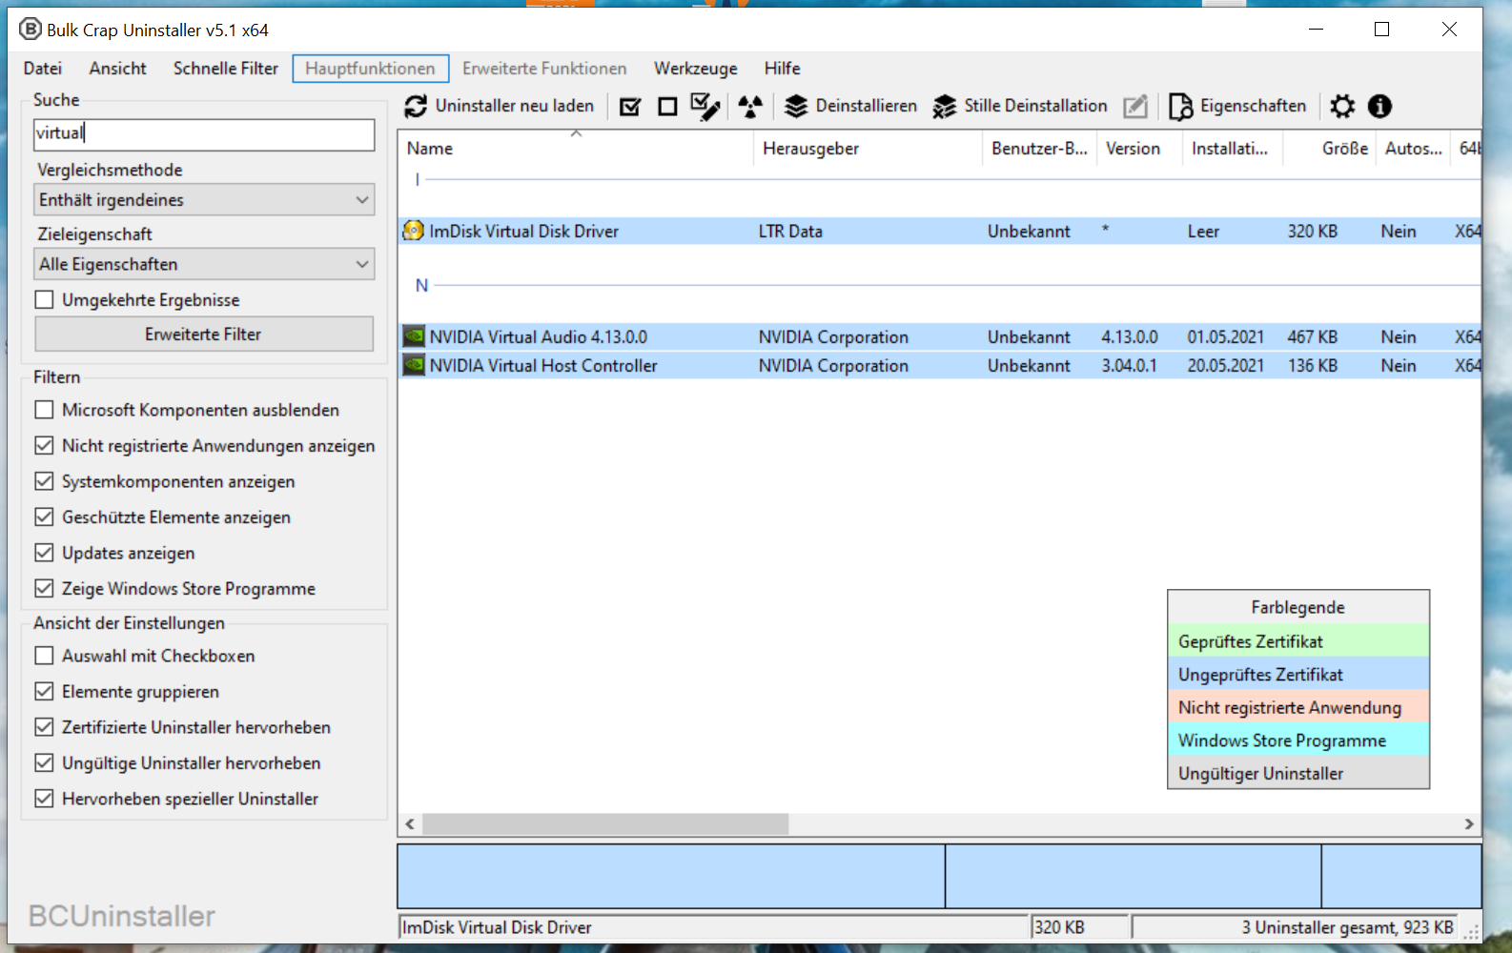Open the Vergleichsmethode dropdown

click(204, 200)
